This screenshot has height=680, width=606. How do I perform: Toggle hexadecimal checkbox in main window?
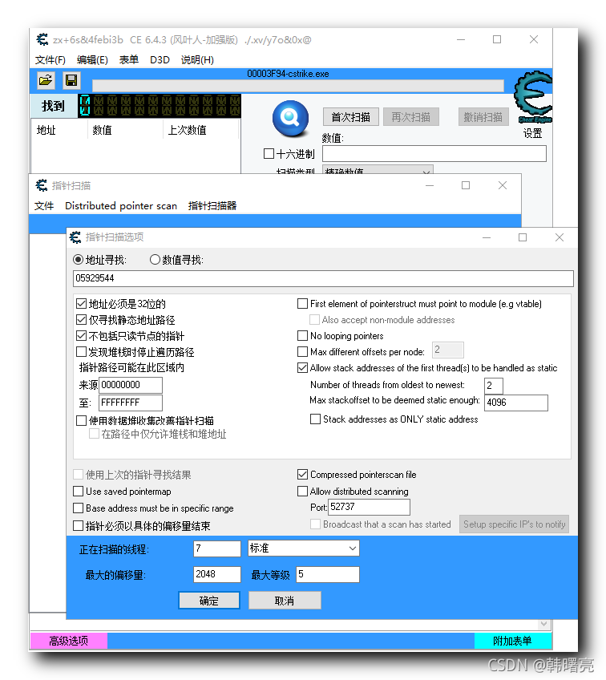pyautogui.click(x=269, y=153)
